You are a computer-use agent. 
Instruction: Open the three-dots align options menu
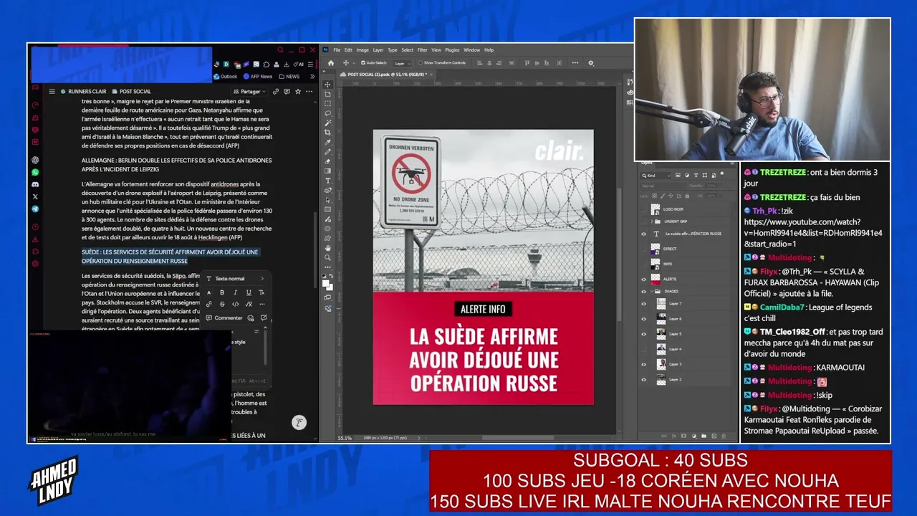click(577, 63)
